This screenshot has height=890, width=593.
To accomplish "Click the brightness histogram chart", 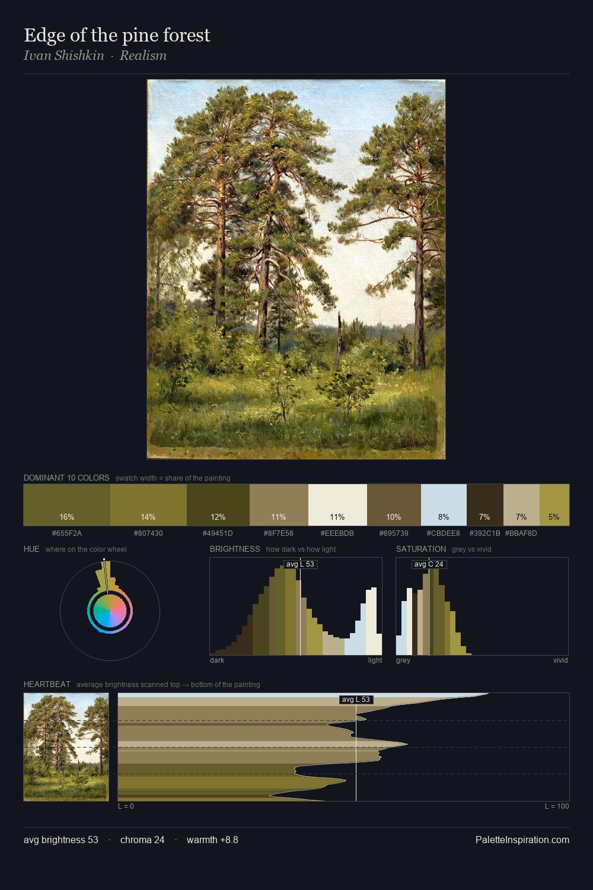I will 296,606.
